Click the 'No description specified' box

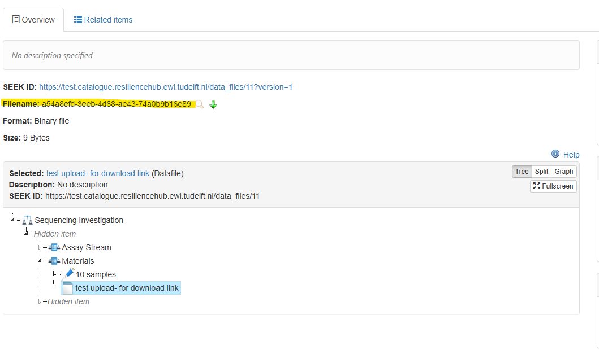pyautogui.click(x=291, y=55)
